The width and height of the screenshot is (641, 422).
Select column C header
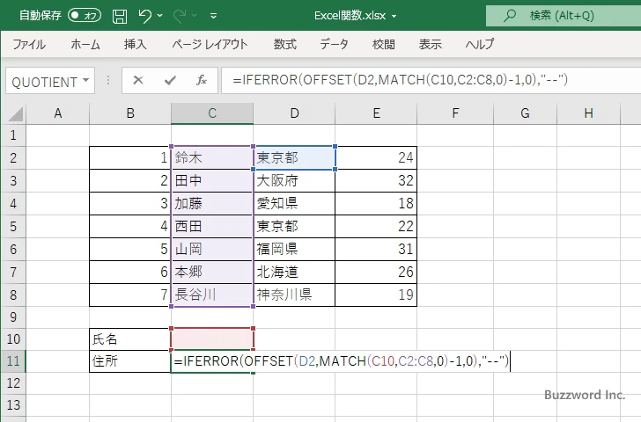[212, 113]
